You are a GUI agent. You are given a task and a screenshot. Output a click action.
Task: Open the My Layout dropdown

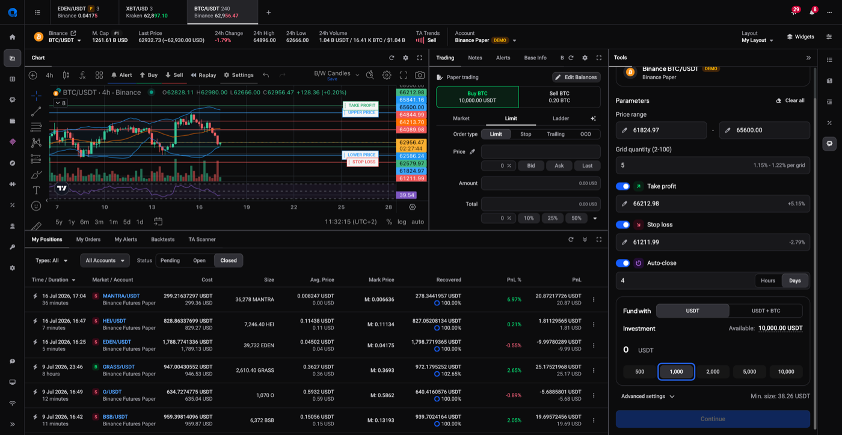pos(757,40)
